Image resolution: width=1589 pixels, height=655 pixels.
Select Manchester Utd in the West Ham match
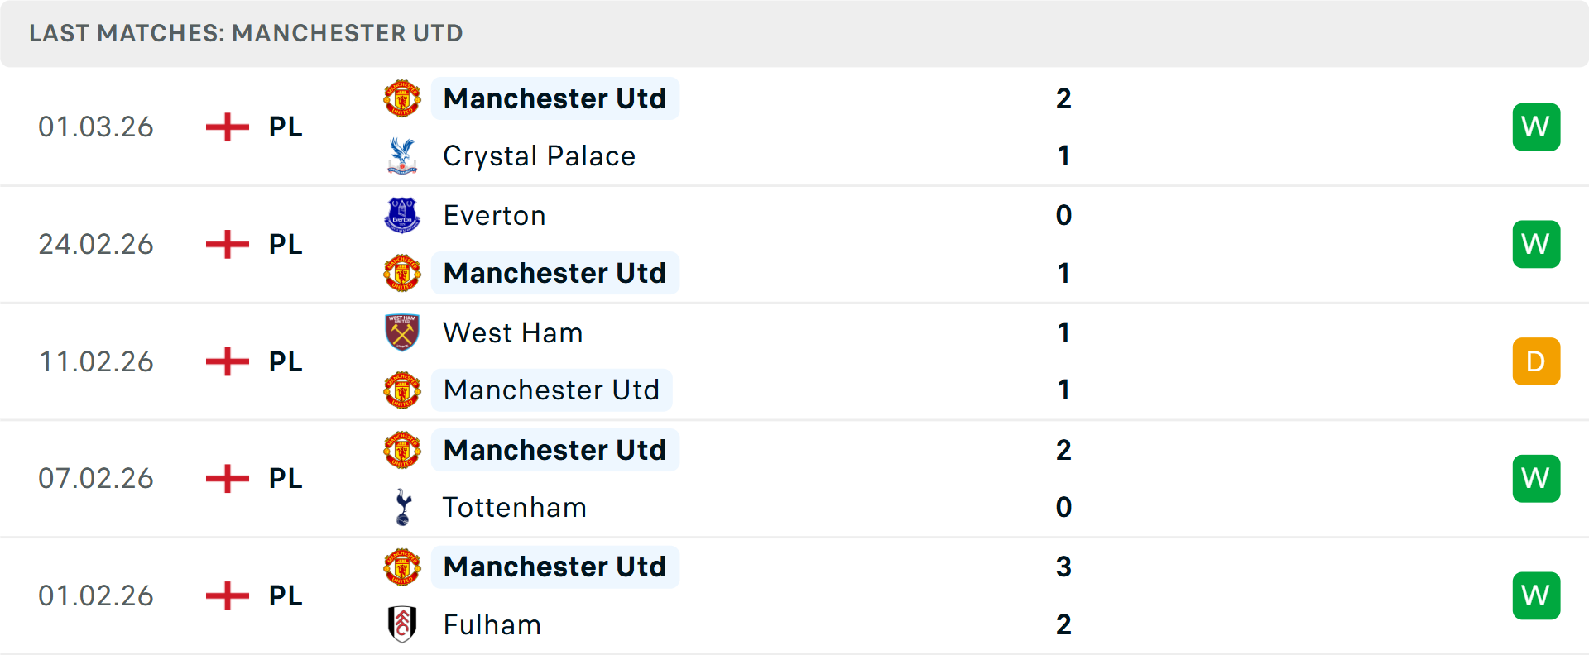[x=551, y=390]
